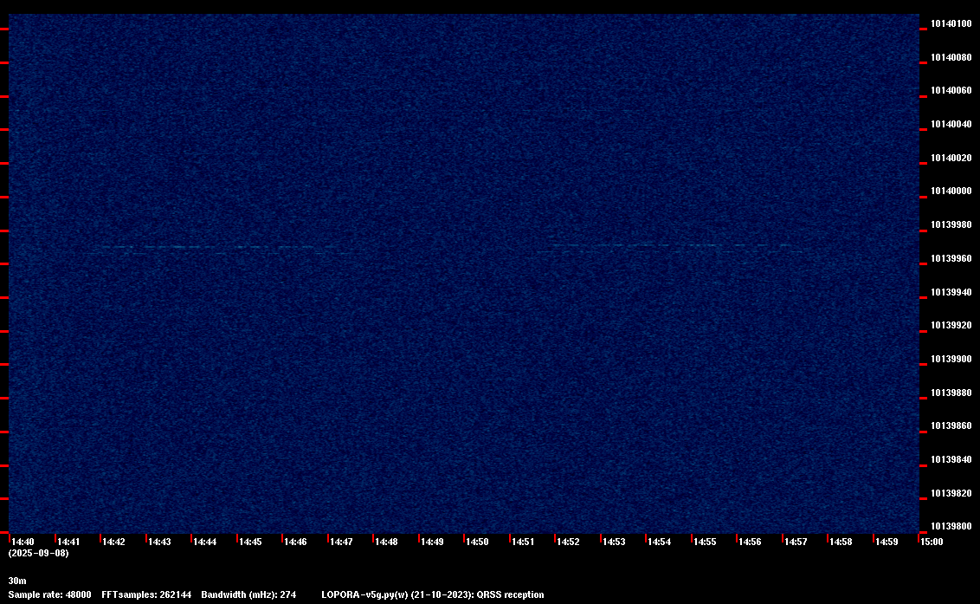Click the 10139860 frequency label
980x604 pixels.
pos(951,426)
